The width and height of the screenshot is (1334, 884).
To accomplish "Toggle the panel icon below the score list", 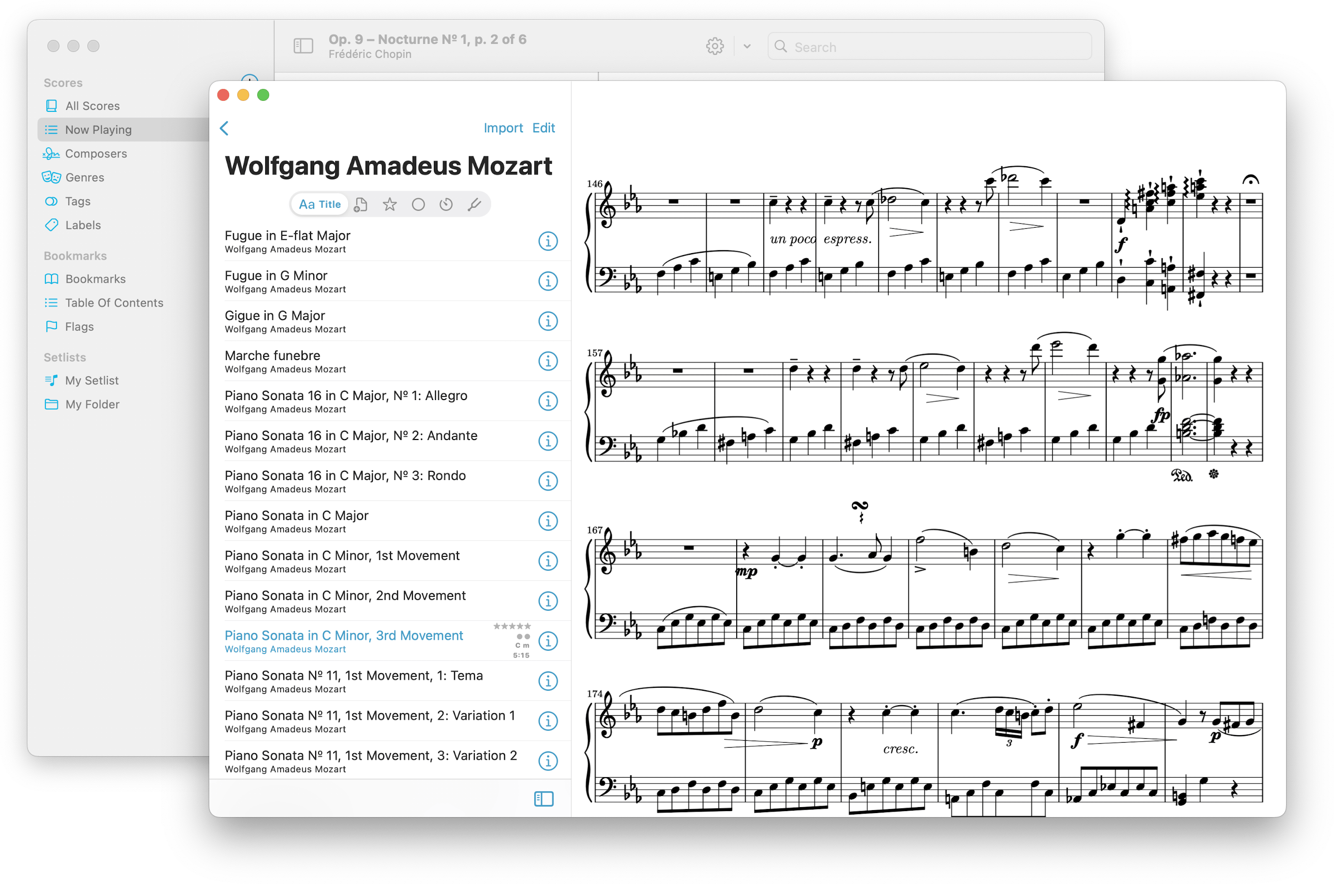I will (544, 800).
